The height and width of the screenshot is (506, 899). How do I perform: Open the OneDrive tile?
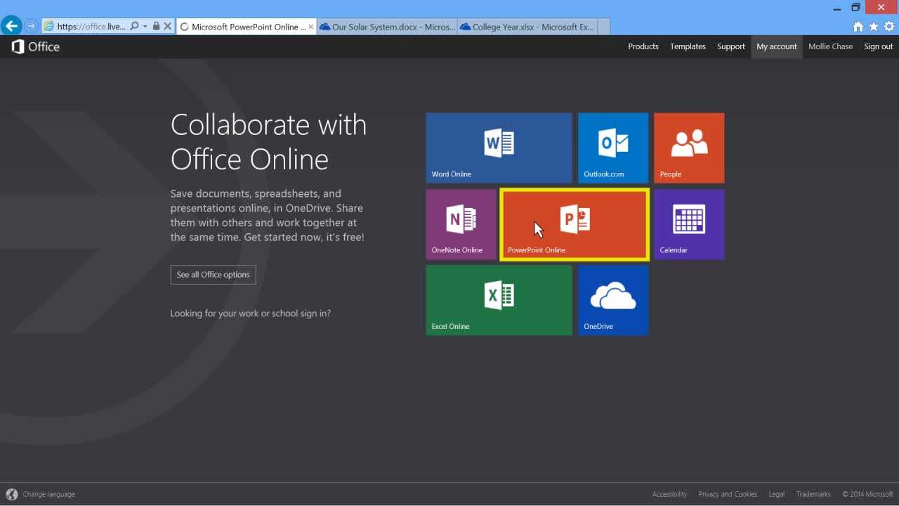[x=613, y=300]
